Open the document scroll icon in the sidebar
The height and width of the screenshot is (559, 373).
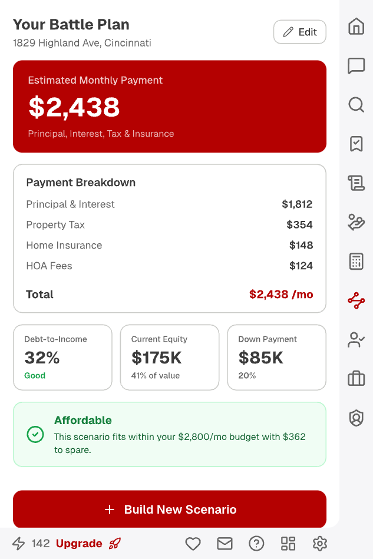tap(356, 183)
